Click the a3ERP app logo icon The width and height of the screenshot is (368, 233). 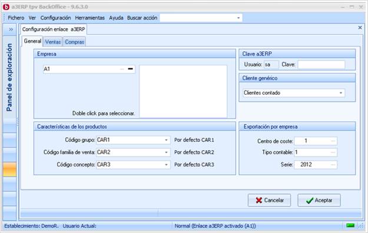(6, 7)
